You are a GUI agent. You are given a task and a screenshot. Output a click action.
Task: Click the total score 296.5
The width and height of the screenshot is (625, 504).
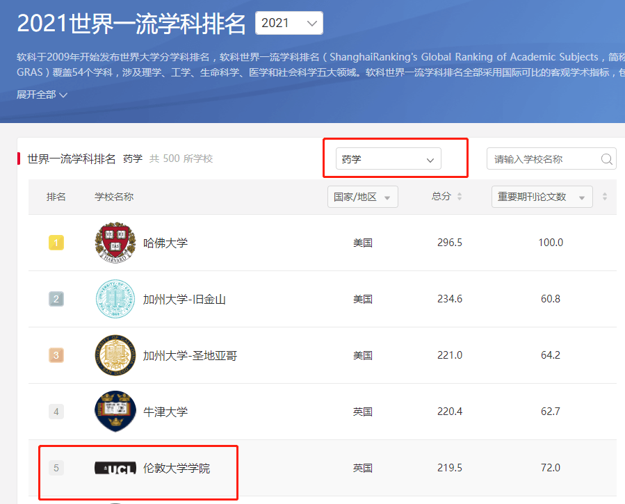pyautogui.click(x=450, y=243)
